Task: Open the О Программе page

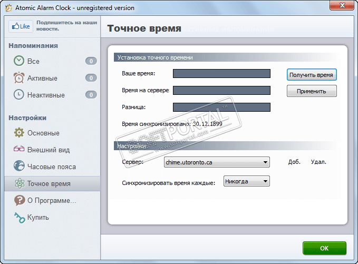Action: click(52, 200)
